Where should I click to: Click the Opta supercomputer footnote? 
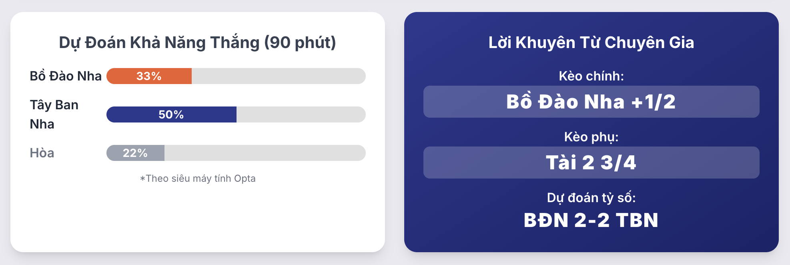click(197, 179)
